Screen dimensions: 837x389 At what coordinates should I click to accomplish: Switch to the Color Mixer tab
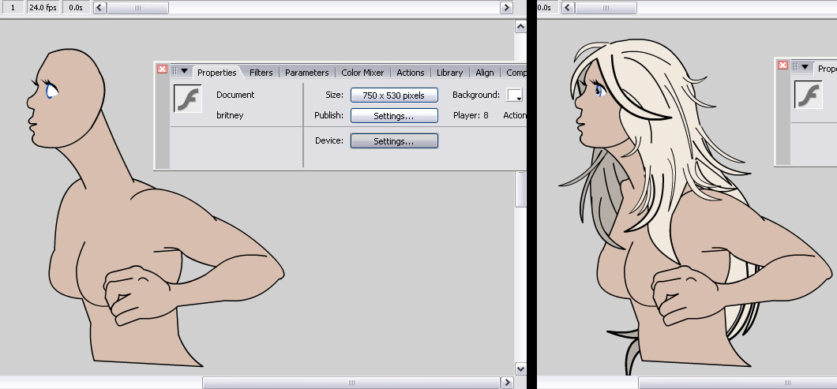pyautogui.click(x=362, y=73)
